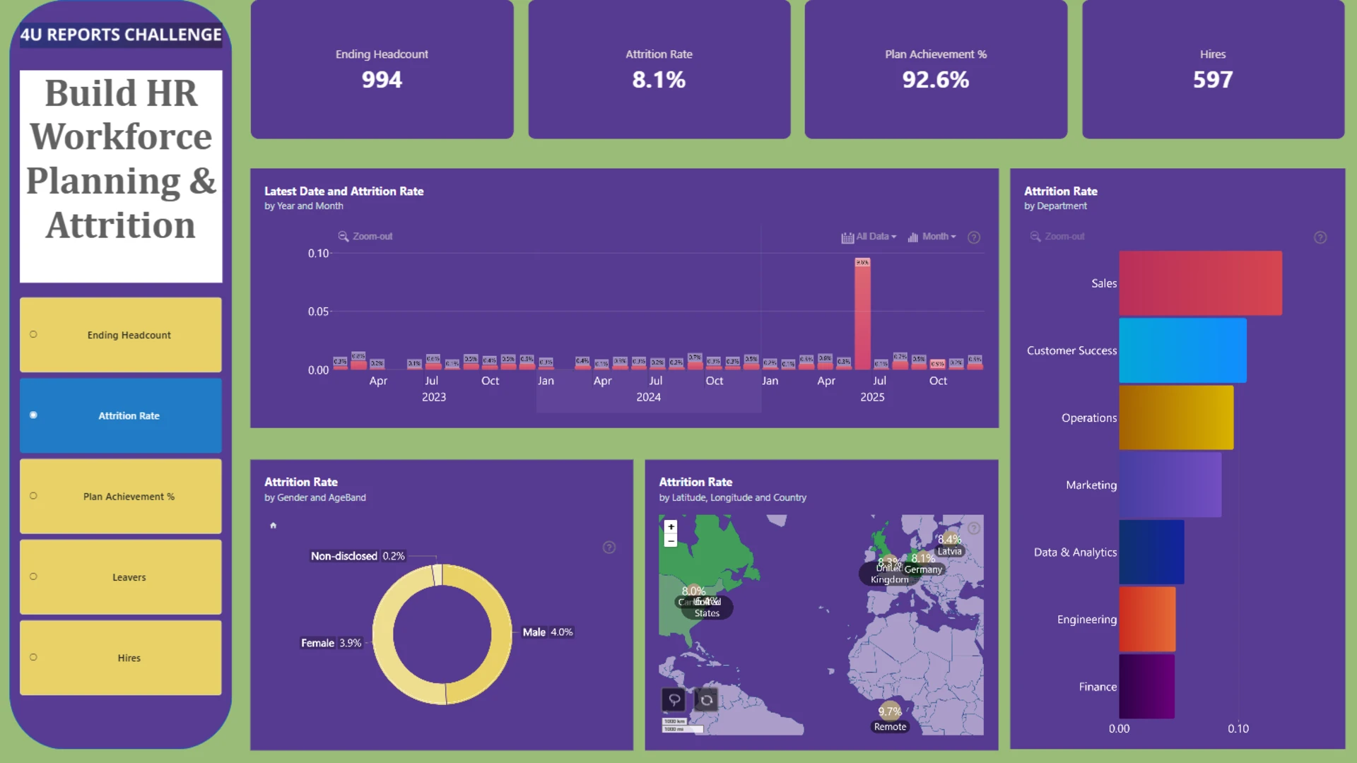Viewport: 1357px width, 763px height.
Task: Select the orange Engineering bar
Action: coord(1147,619)
